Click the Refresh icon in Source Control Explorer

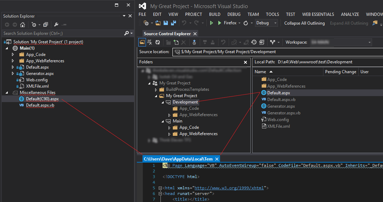(158, 42)
